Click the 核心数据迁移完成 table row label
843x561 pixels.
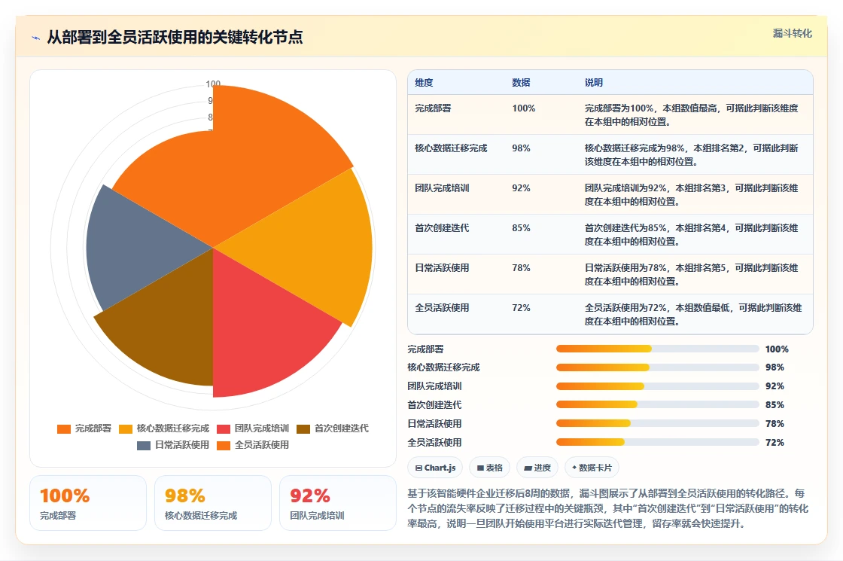451,148
